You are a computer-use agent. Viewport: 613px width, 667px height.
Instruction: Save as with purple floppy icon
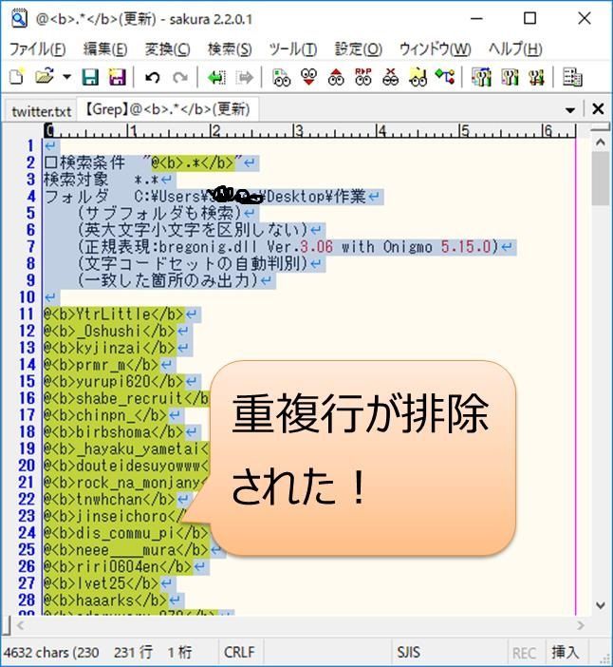pos(117,77)
